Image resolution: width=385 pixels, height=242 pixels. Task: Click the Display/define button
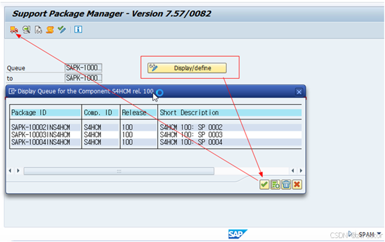coord(187,68)
